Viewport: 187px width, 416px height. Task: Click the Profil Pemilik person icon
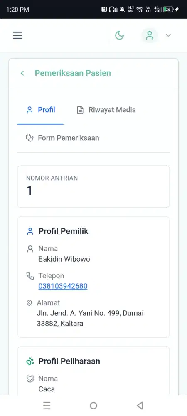click(x=30, y=231)
